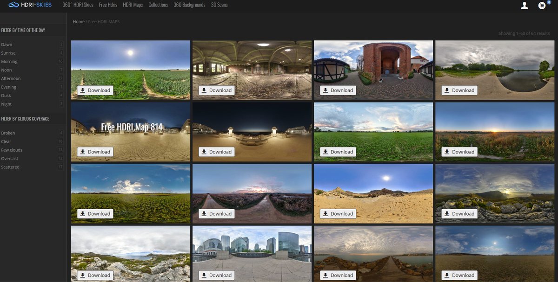
Task: Click the HDRI-Skies logo
Action: point(30,5)
